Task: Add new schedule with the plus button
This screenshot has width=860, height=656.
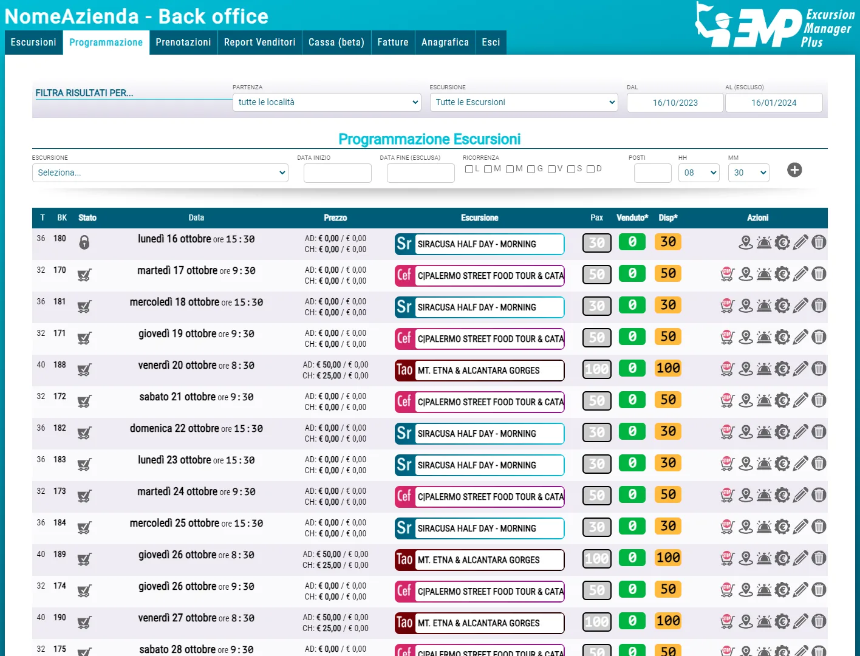Action: pos(794,170)
